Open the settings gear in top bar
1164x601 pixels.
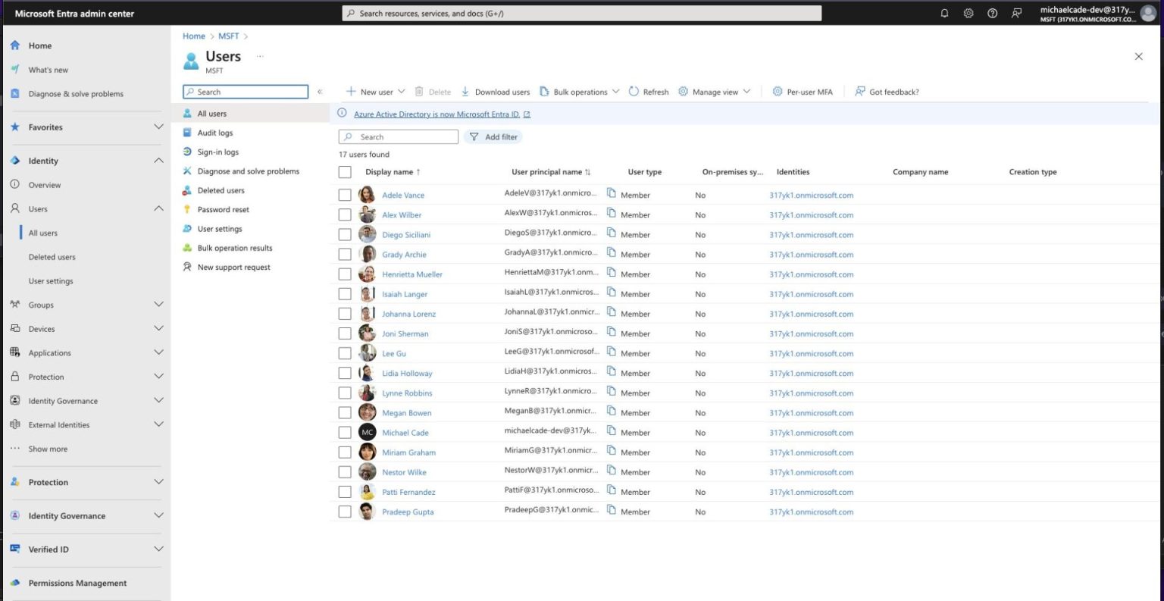point(968,12)
